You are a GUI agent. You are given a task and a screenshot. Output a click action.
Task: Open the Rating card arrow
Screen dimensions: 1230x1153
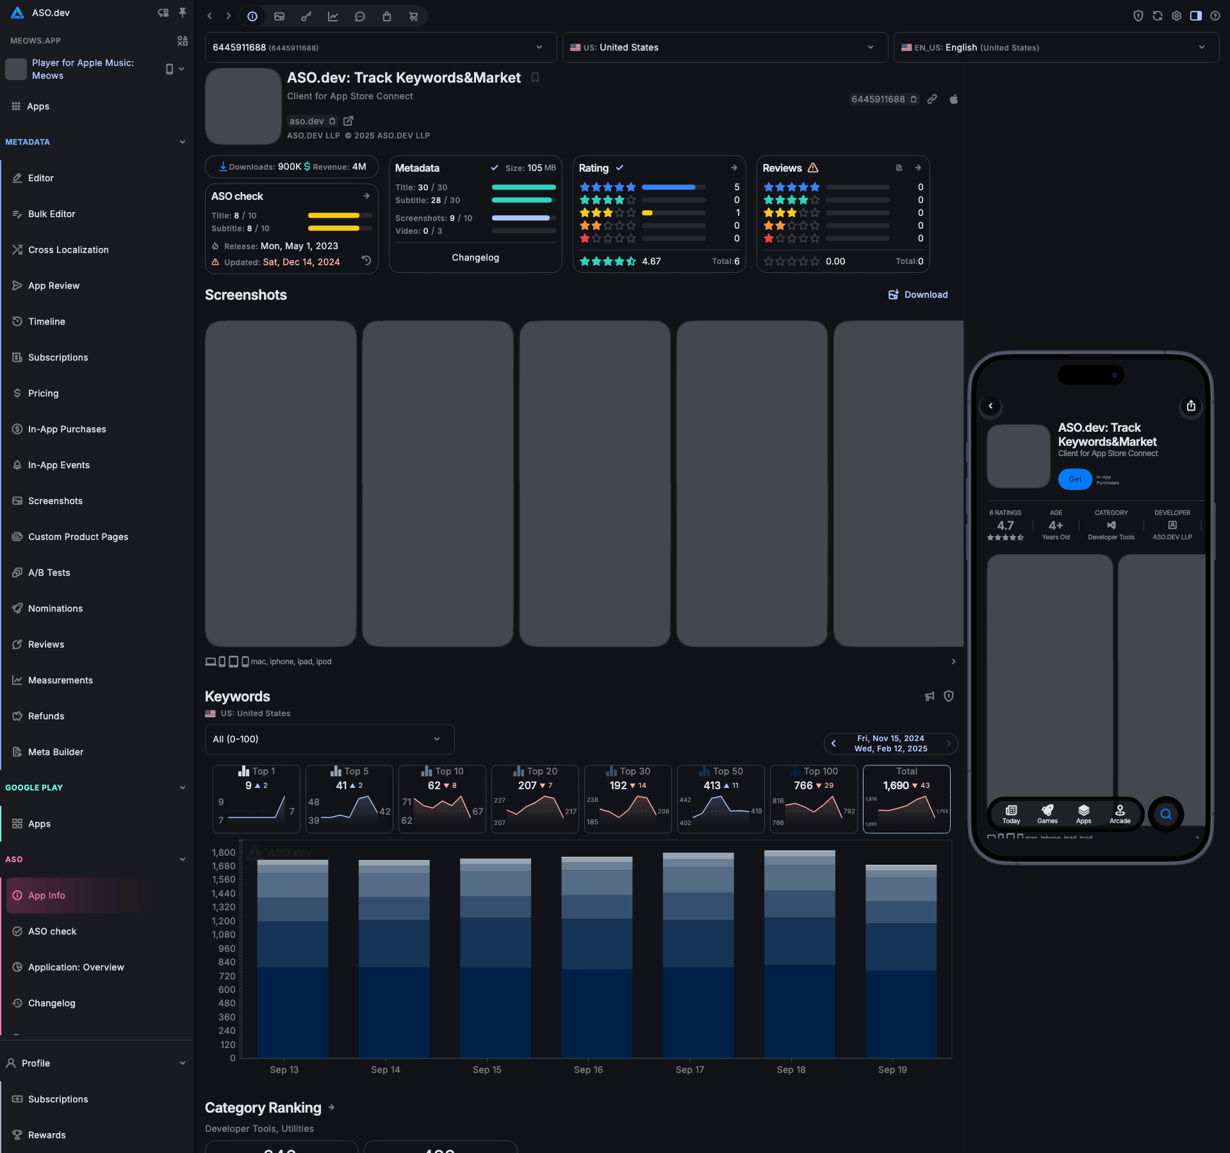734,168
